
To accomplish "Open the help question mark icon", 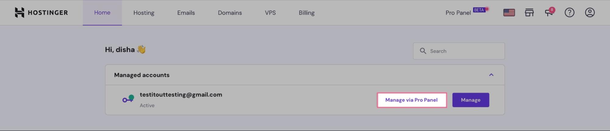I will point(569,12).
